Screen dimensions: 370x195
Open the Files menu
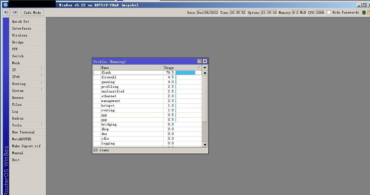pos(27,104)
